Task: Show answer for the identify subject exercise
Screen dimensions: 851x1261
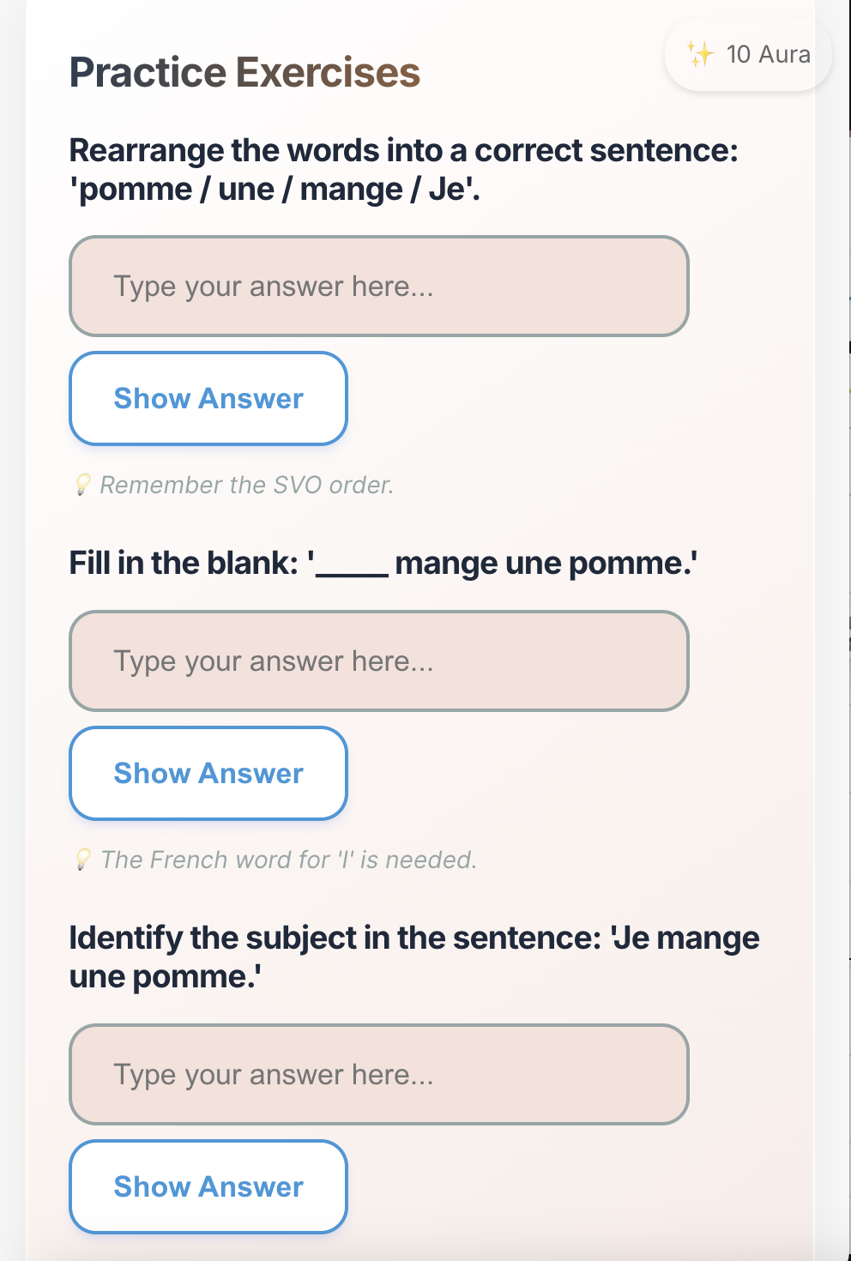Action: click(208, 1187)
